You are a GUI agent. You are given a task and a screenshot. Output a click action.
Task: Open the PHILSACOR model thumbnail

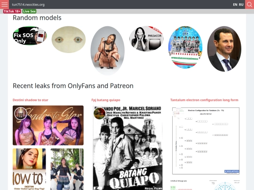point(146,39)
